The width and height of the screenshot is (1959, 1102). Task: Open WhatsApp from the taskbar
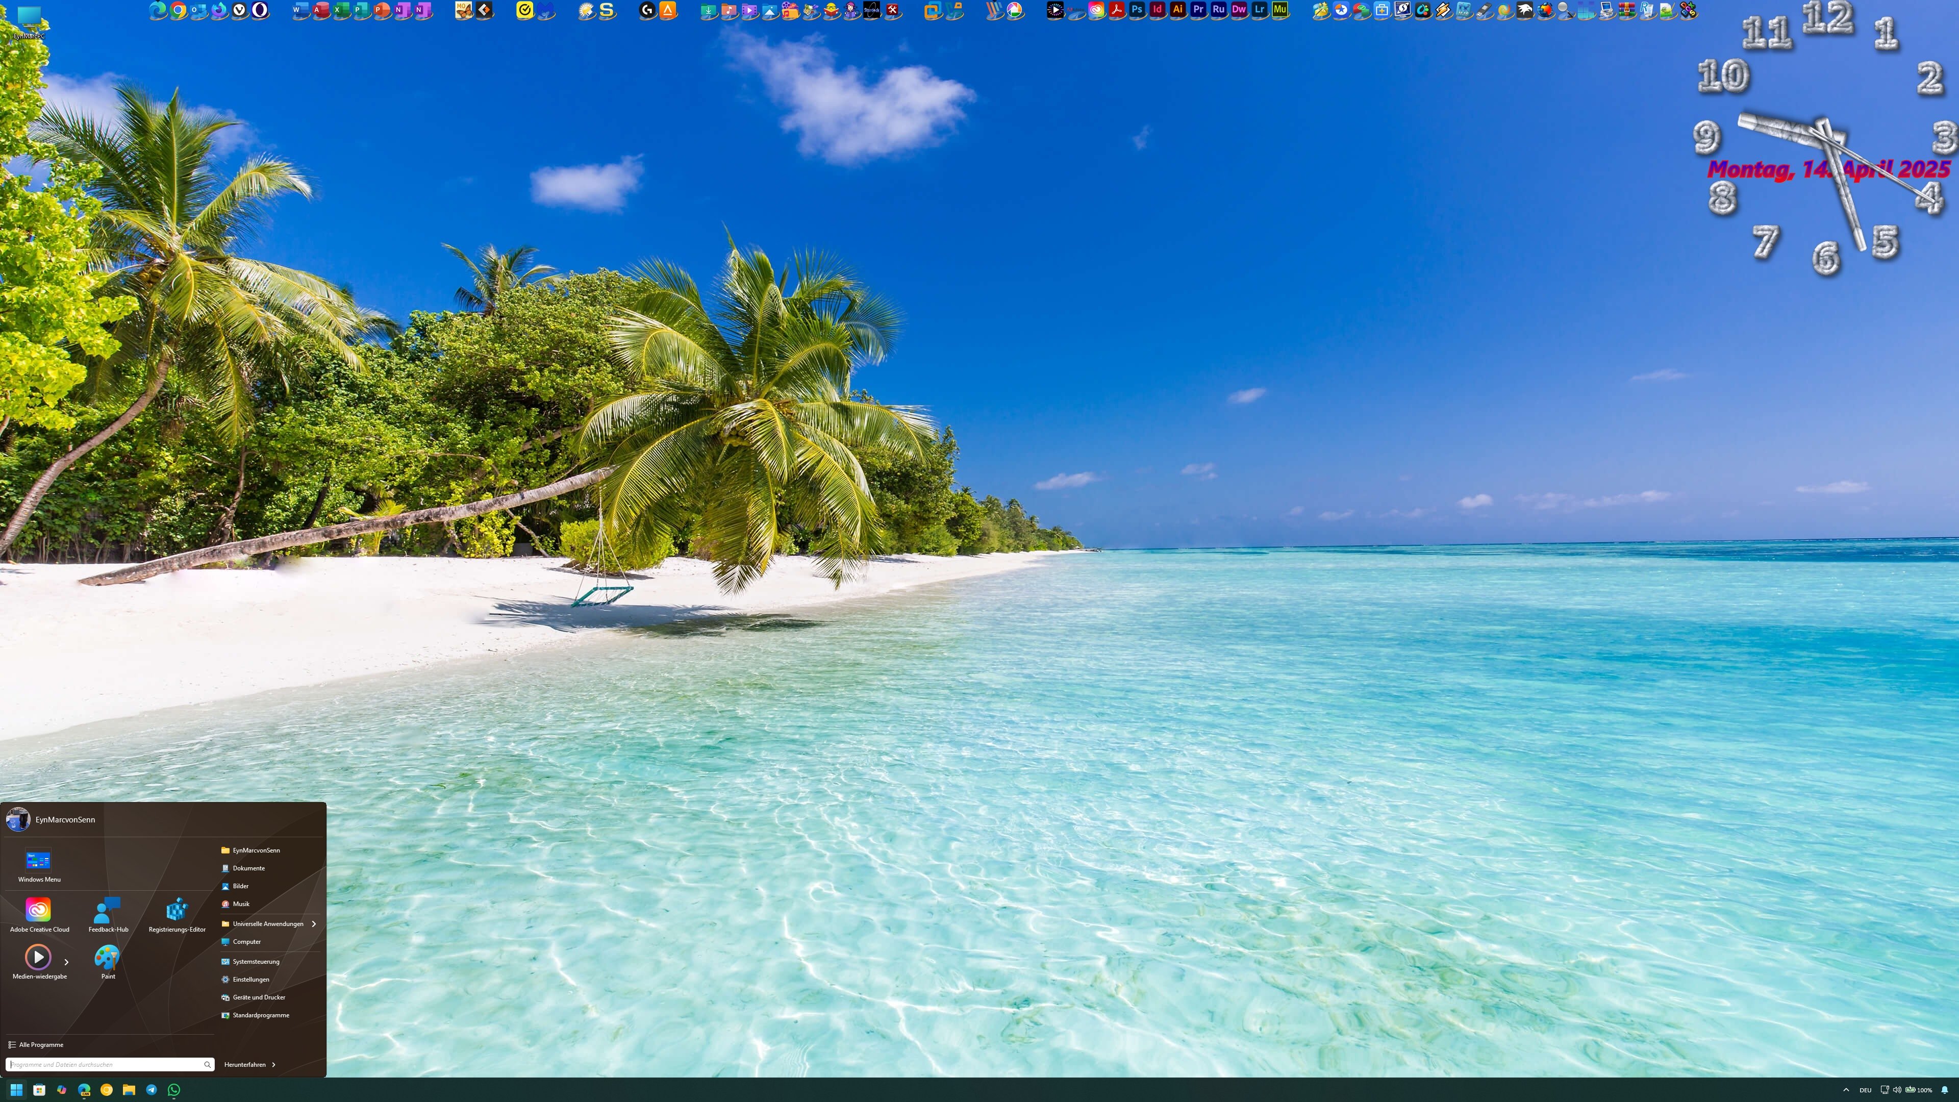174,1090
